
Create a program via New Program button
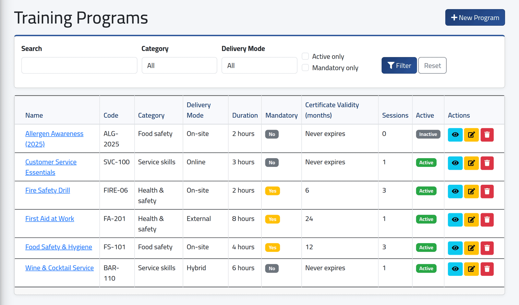[475, 18]
